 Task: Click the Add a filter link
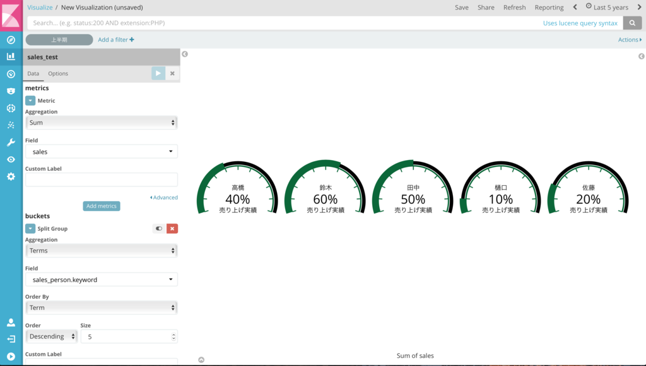pyautogui.click(x=116, y=40)
